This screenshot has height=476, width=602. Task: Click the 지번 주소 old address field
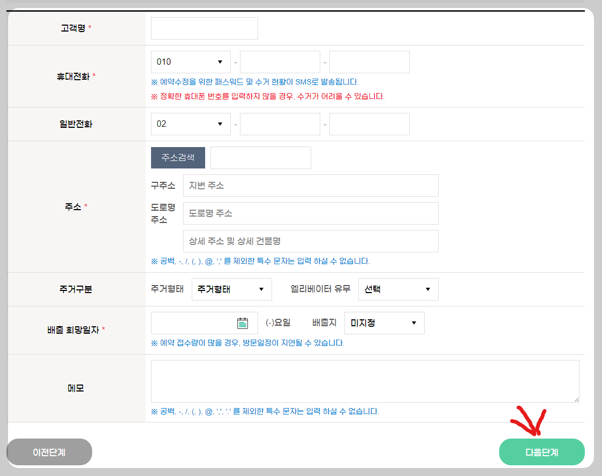[x=311, y=186]
